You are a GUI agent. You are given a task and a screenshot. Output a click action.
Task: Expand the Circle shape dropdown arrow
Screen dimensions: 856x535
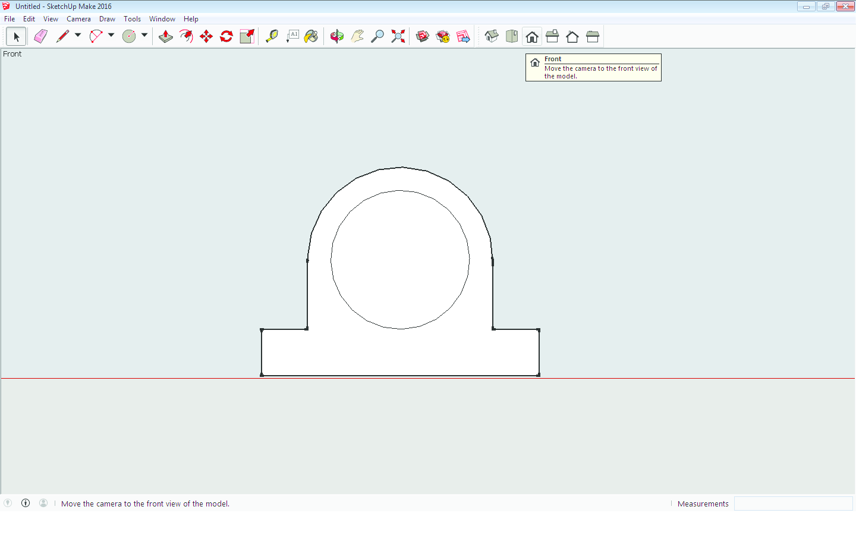pos(144,36)
